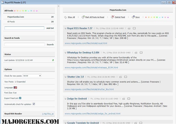The image size is (176, 124).
Task: Change language via the US flag icon
Action: [x=15, y=87]
